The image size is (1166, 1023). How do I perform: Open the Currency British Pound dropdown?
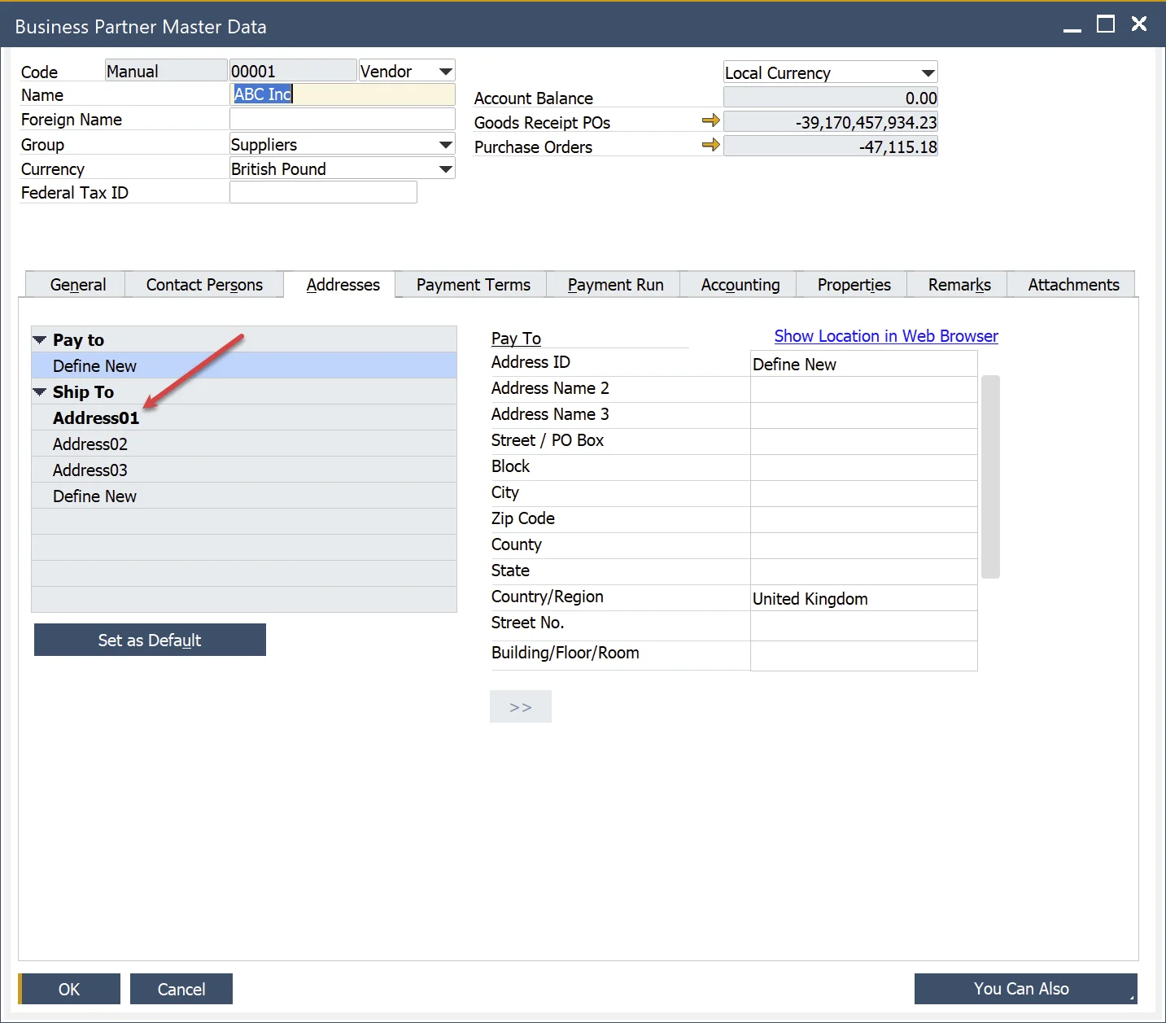[x=445, y=169]
